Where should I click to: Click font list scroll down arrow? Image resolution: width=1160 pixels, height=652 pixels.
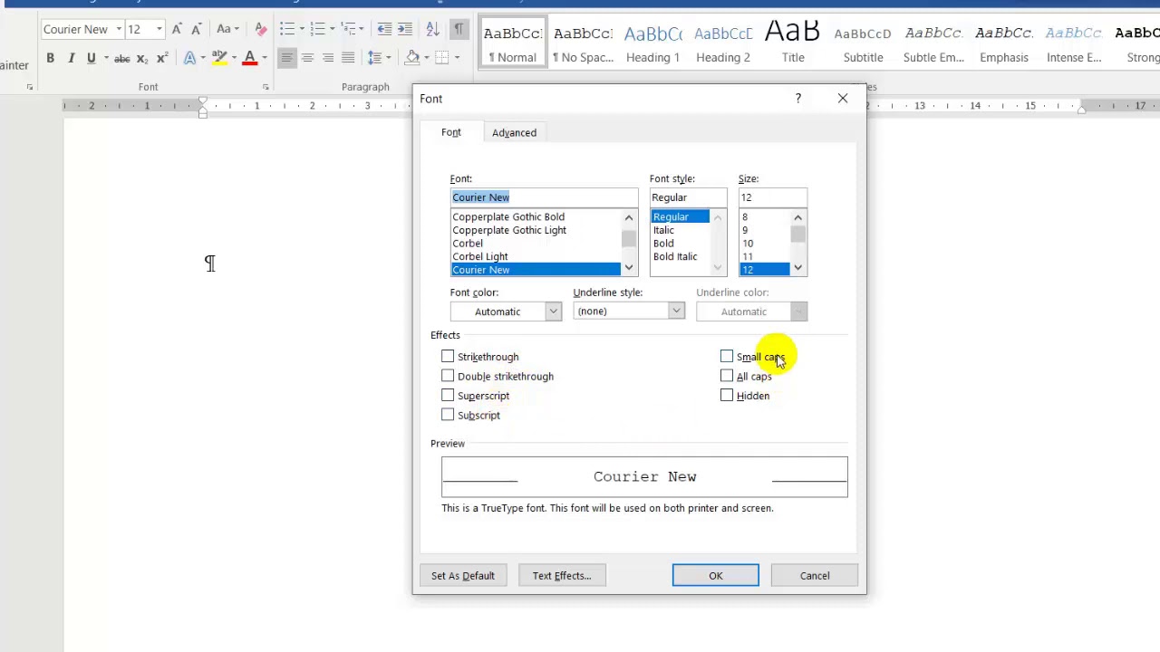click(x=629, y=269)
